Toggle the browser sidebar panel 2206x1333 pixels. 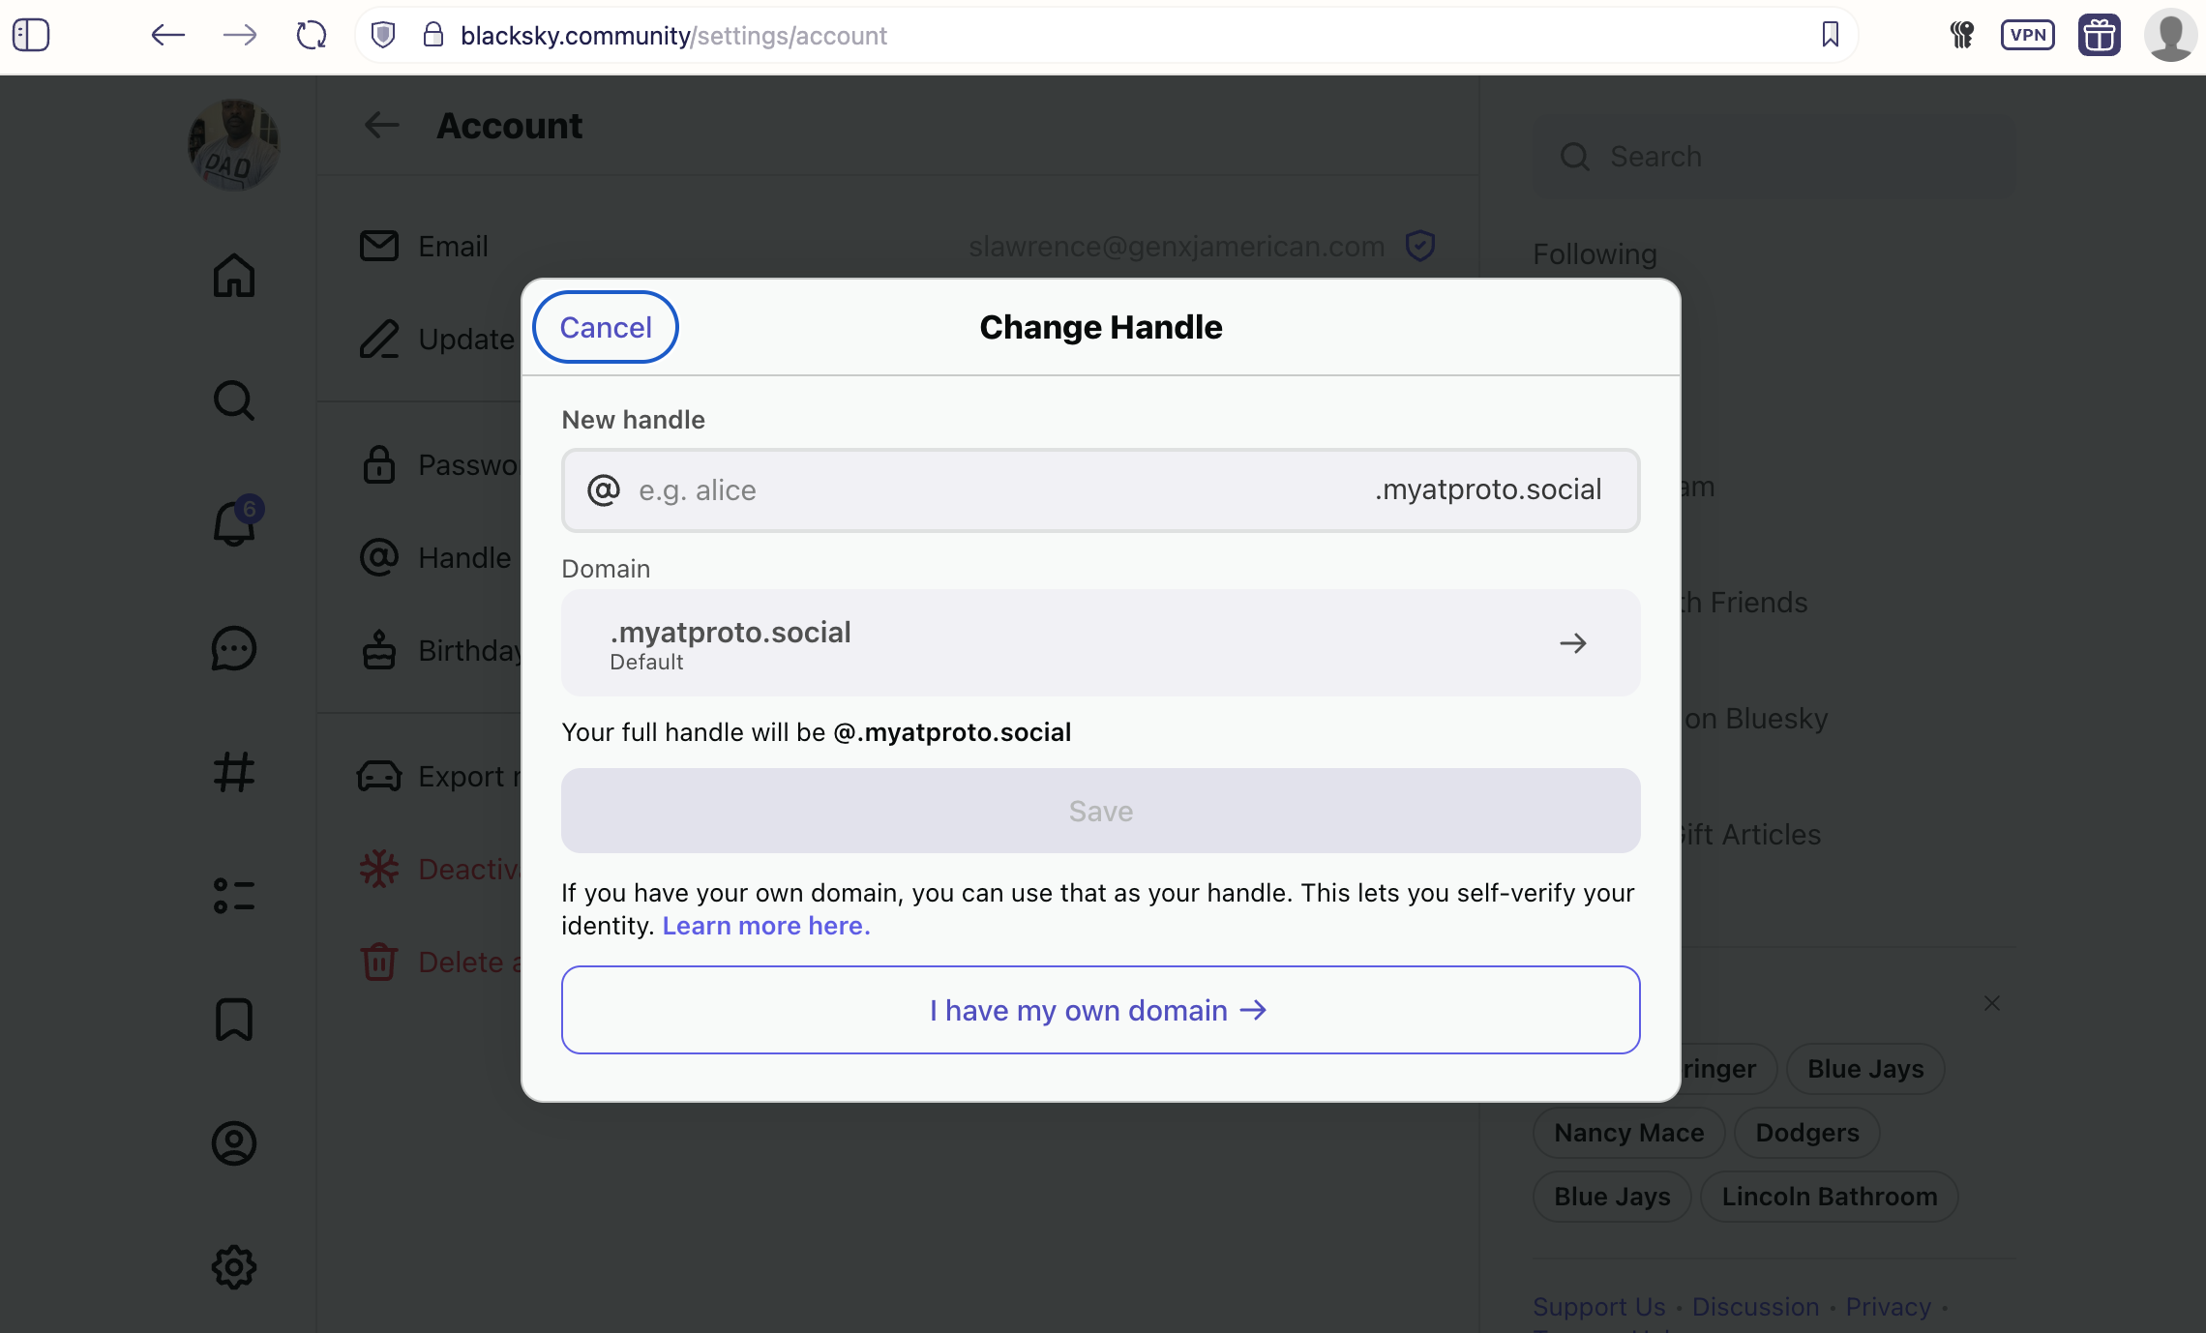32,34
